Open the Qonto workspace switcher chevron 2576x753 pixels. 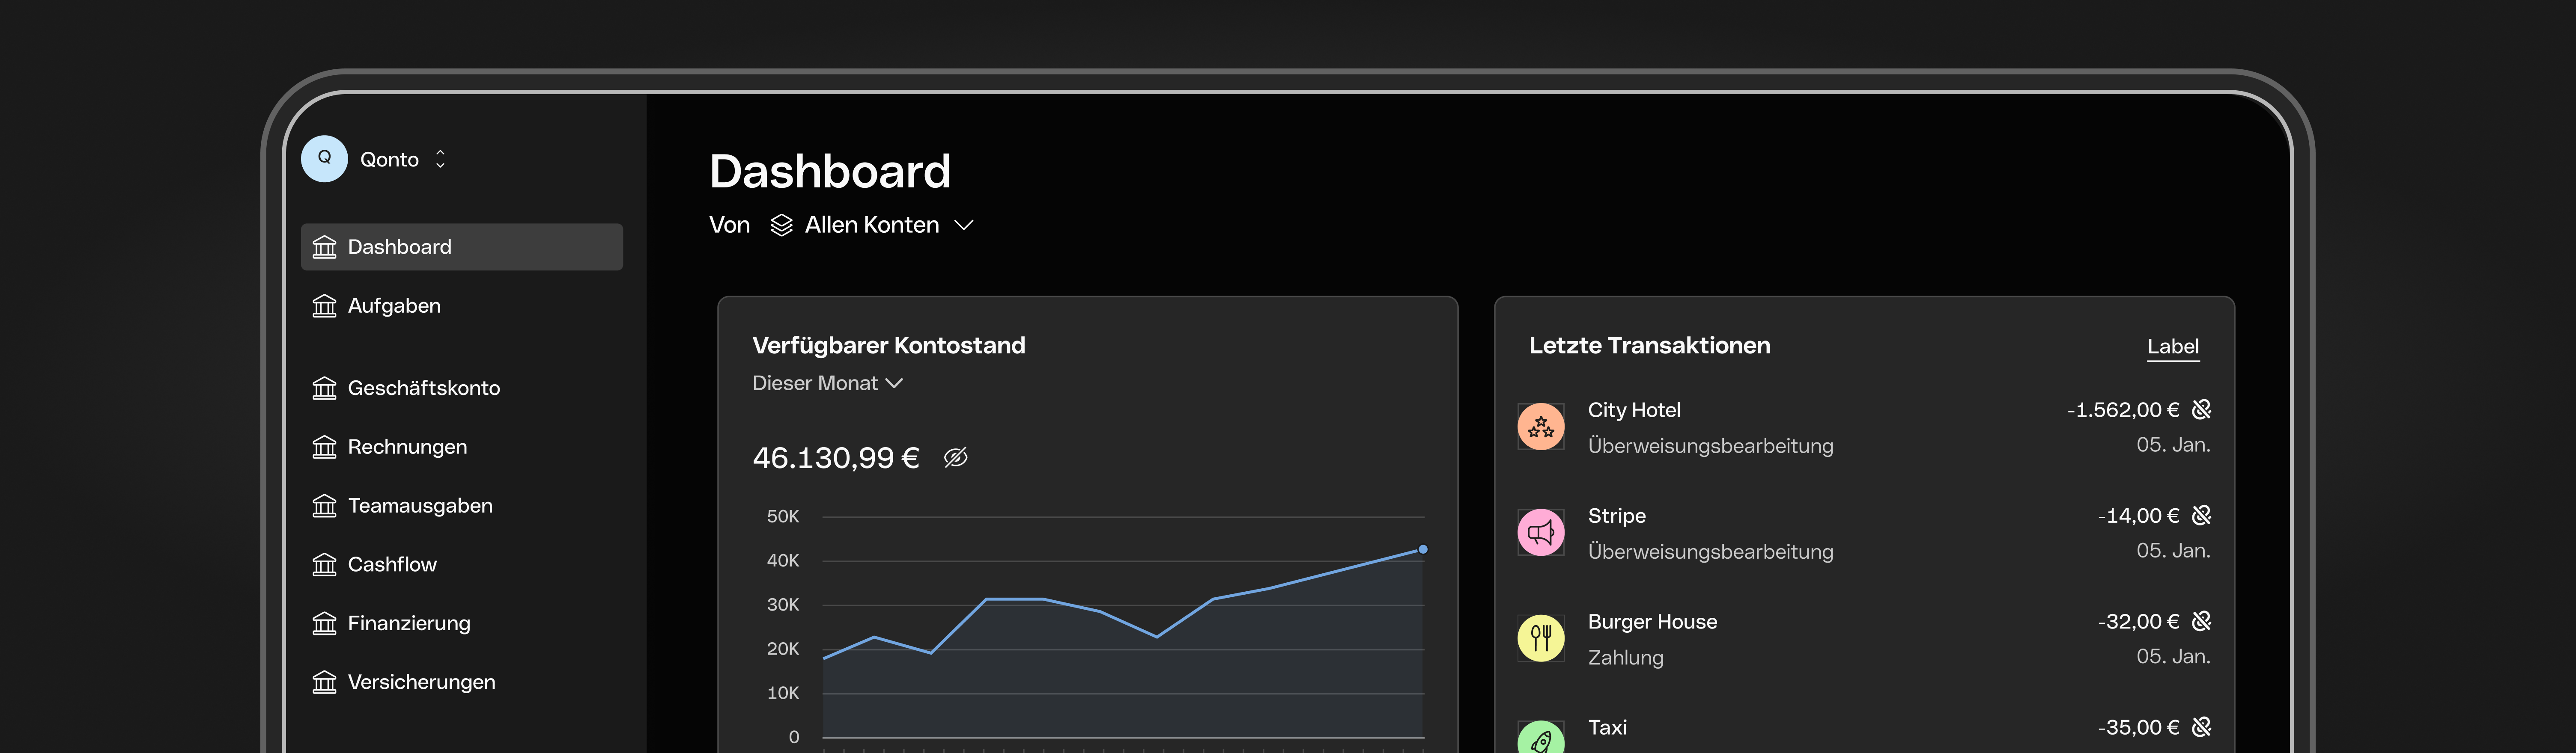pyautogui.click(x=440, y=158)
